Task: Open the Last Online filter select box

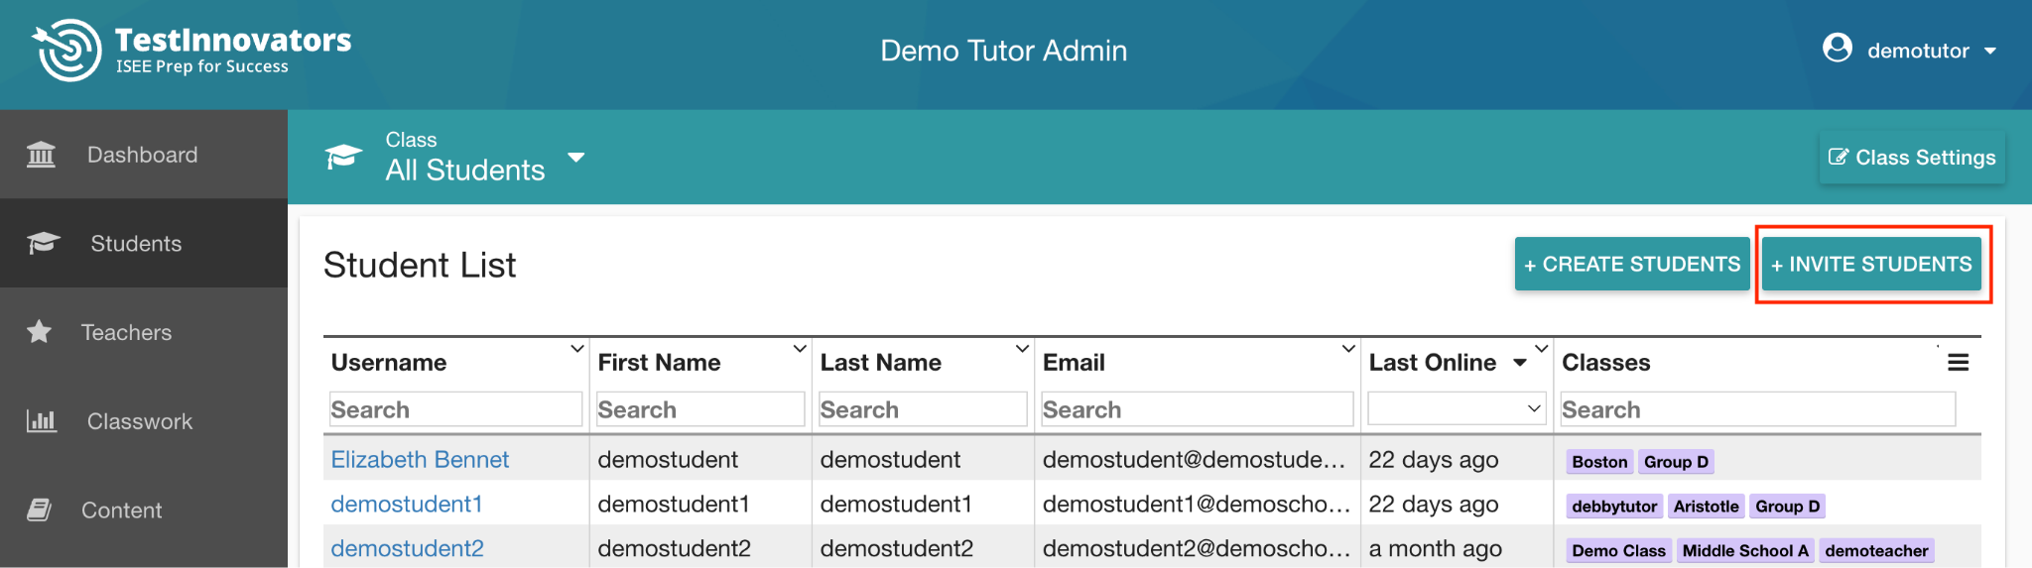Action: (x=1457, y=408)
